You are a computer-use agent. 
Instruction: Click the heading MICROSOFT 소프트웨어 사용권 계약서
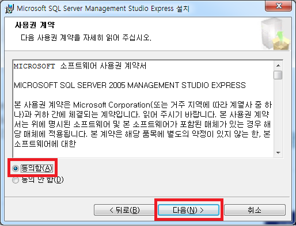tap(80, 66)
